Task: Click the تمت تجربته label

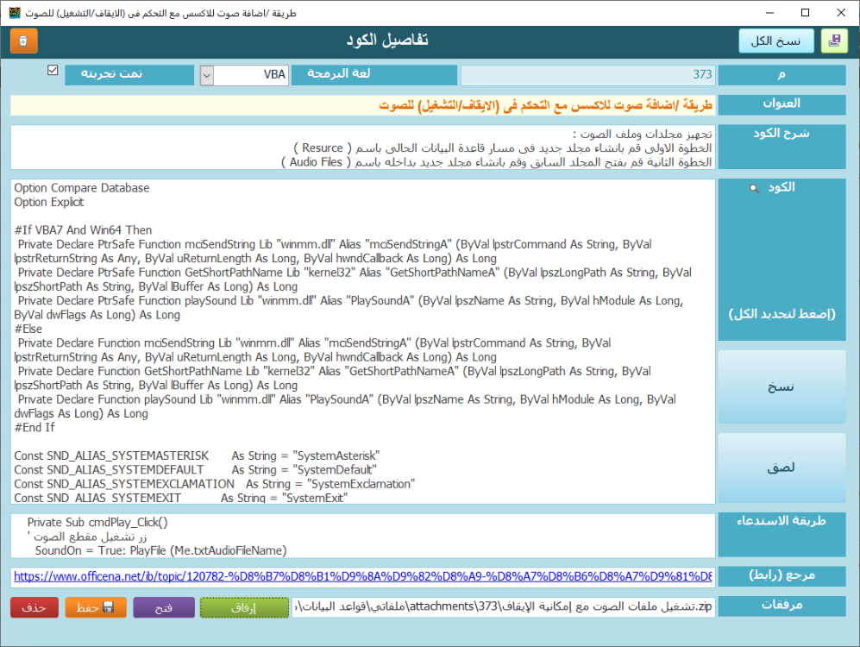Action: [x=129, y=74]
